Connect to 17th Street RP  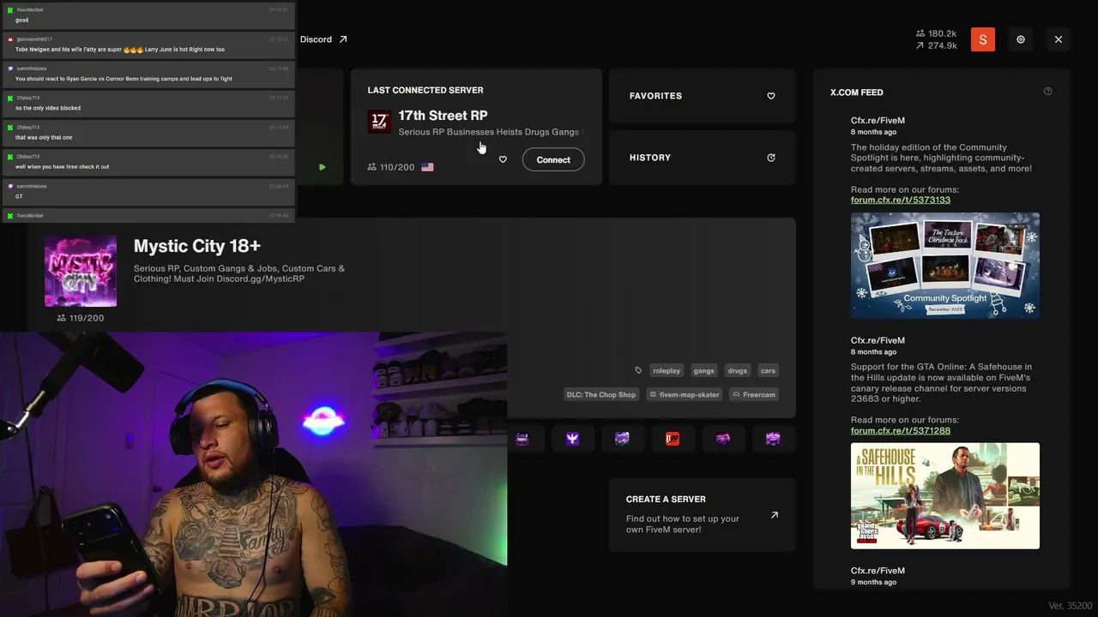[x=553, y=159]
